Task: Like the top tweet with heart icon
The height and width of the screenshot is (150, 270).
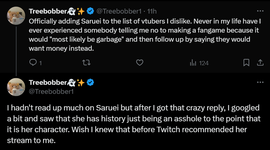Action: 139,62
